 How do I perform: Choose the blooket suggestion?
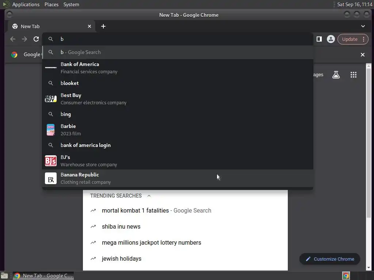point(178,83)
